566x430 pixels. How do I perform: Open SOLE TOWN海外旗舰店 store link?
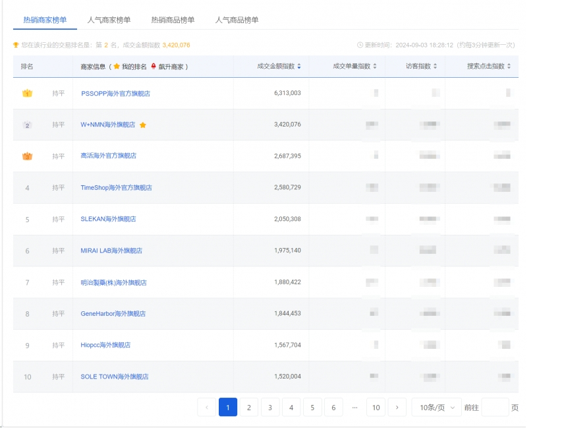[115, 377]
